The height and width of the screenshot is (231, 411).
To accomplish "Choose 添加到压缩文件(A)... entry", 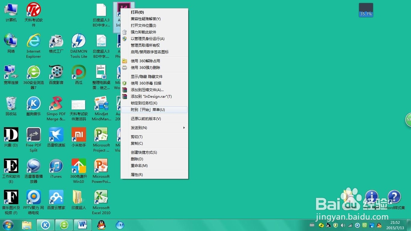I will 155,90.
